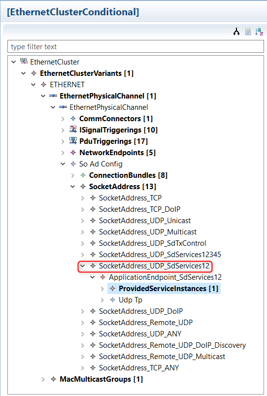Image resolution: width=267 pixels, height=396 pixels.
Task: Click the EthernetPhysicalChannel [1] connector icon
Action: click(53, 96)
